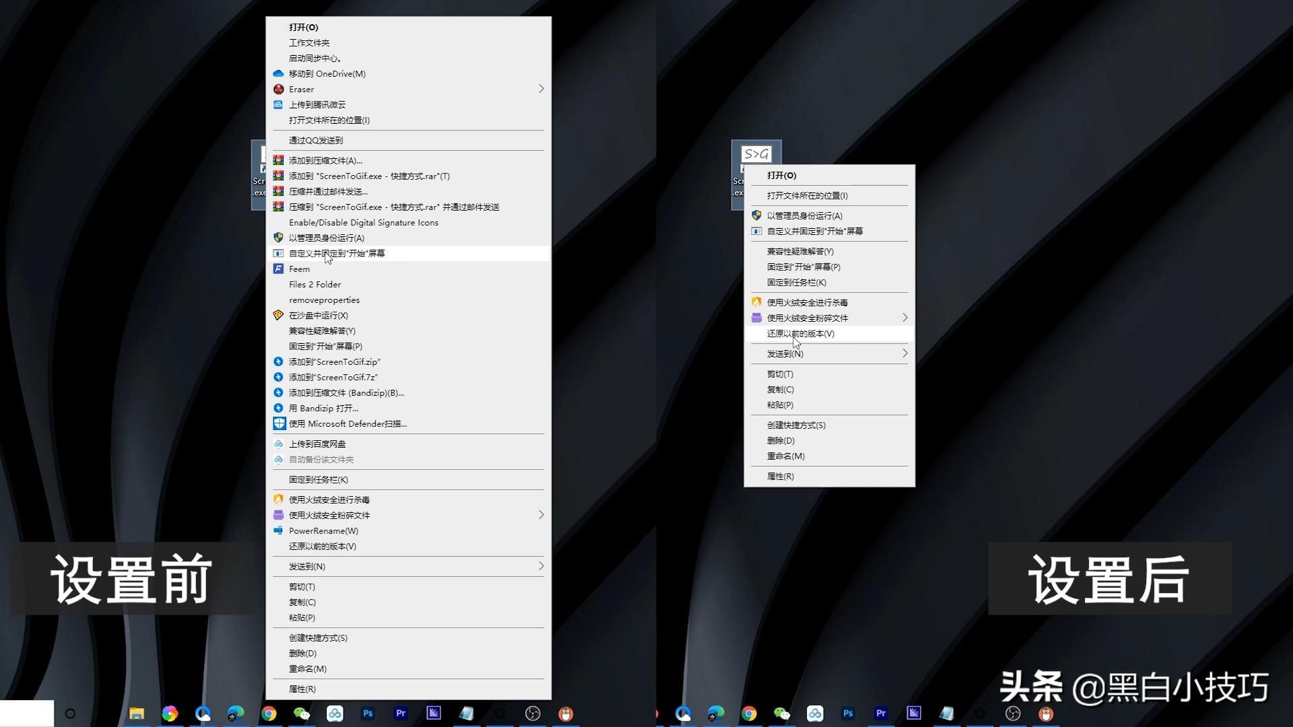Click 上传到百度网盘 entry
1293x727 pixels.
(317, 444)
